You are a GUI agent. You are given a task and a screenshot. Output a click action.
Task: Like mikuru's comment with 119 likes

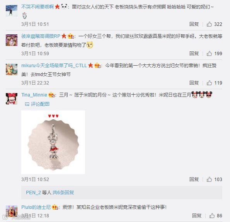(209, 83)
